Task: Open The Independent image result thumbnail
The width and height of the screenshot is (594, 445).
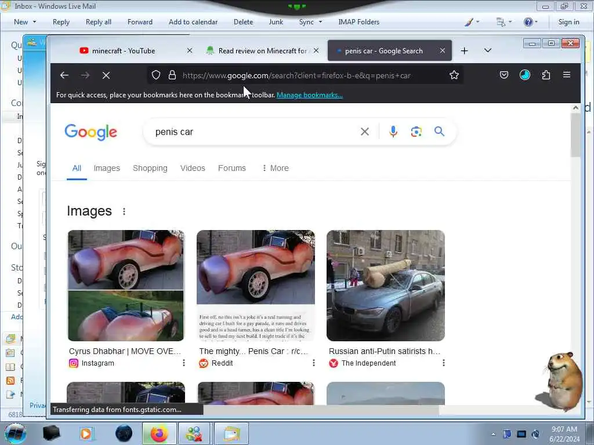Action: (386, 285)
